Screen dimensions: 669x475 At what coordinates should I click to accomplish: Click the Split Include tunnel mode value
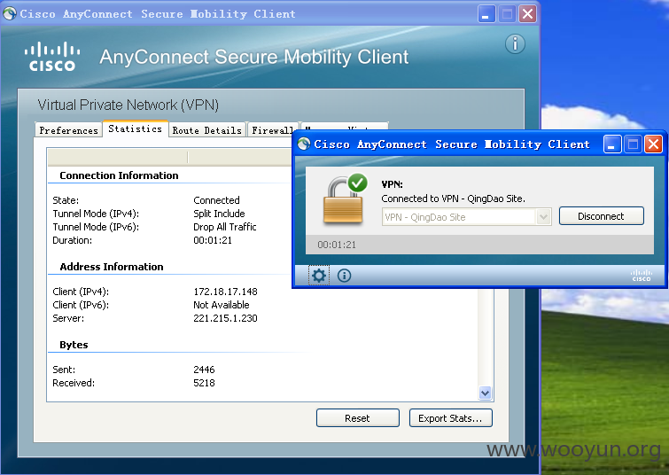pyautogui.click(x=219, y=214)
